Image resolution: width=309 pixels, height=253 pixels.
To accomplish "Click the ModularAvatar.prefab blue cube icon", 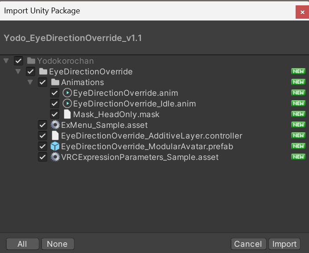I will tap(55, 147).
